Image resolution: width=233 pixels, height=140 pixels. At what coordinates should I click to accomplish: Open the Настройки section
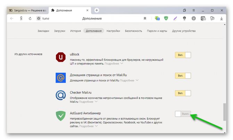pos(113,31)
